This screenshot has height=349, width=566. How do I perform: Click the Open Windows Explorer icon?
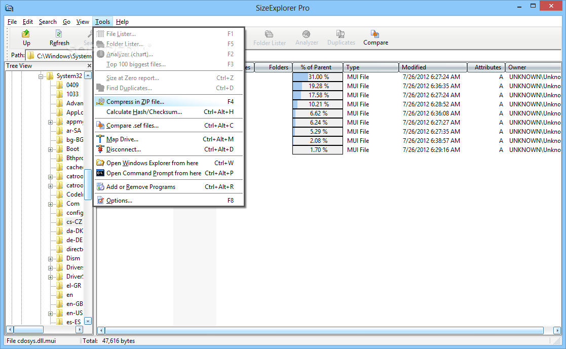[x=100, y=163]
